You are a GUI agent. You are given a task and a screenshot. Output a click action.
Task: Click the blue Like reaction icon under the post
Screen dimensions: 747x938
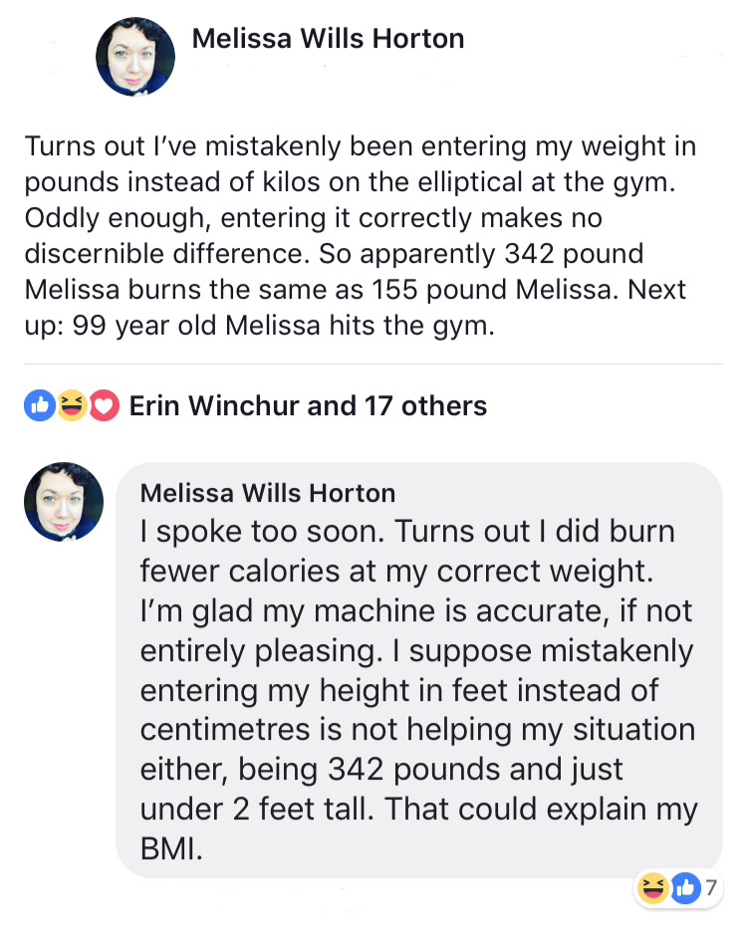coord(40,405)
